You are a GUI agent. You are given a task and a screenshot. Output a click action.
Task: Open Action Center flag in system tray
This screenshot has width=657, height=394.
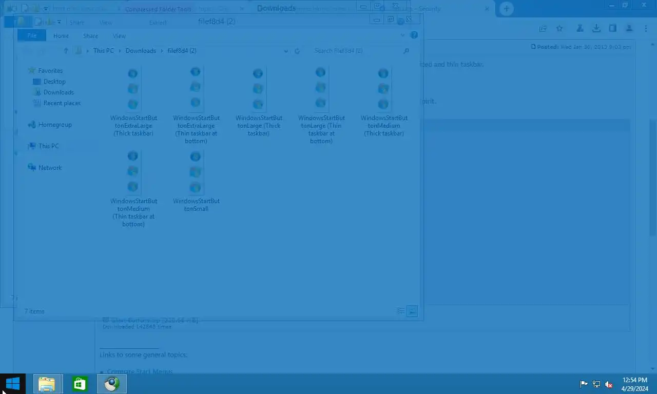point(584,384)
